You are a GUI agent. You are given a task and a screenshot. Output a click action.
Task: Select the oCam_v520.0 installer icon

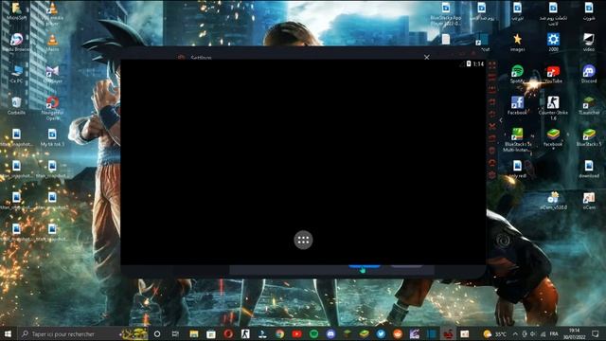point(553,201)
